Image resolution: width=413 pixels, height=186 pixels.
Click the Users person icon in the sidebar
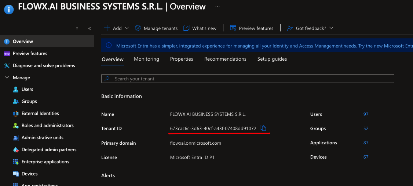click(16, 90)
